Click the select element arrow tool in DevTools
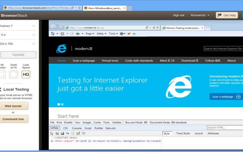 52,133
